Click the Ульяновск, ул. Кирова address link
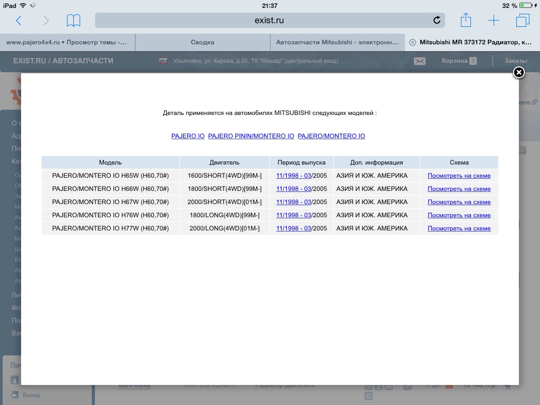This screenshot has height=405, width=540. [256, 61]
